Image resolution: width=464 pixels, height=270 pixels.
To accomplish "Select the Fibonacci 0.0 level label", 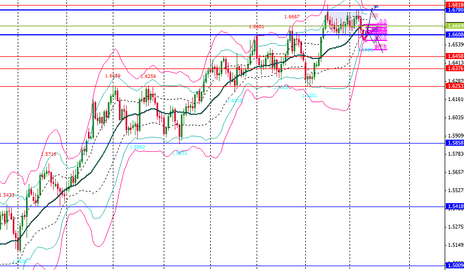I will pyautogui.click(x=383, y=22).
